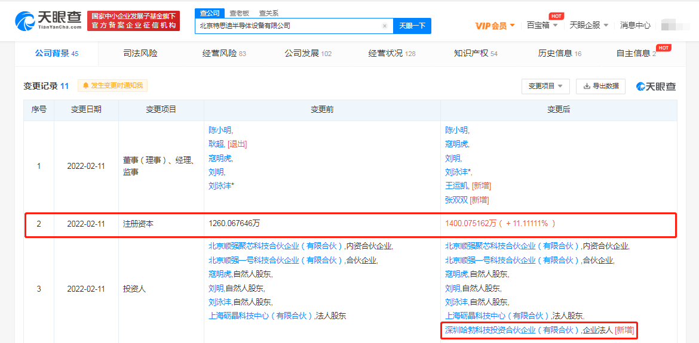
Task: Click 发生变更时通知我 bell button
Action: coord(113,85)
